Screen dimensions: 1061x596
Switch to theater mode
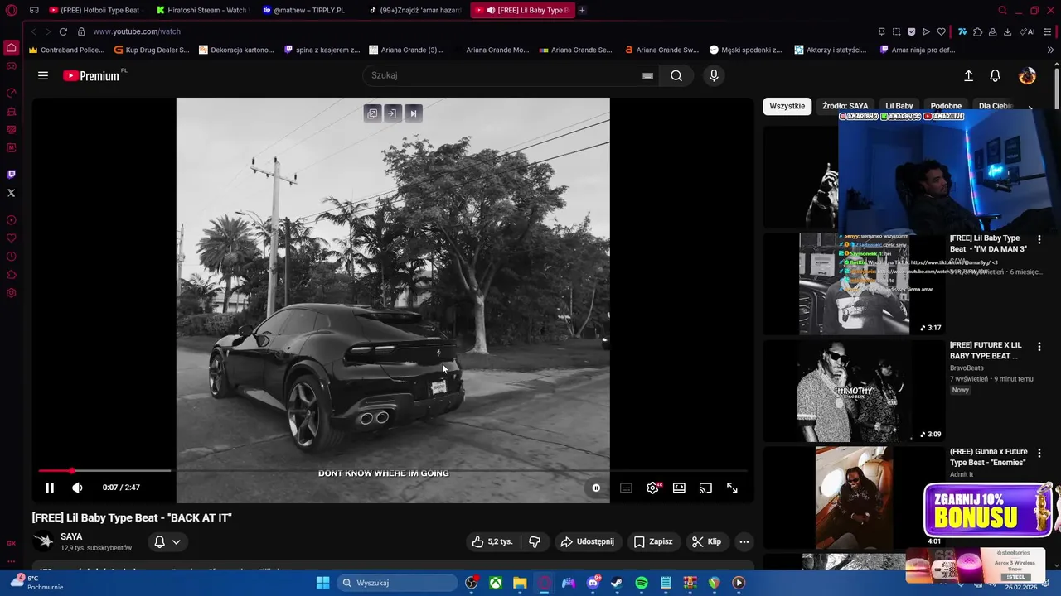click(679, 488)
